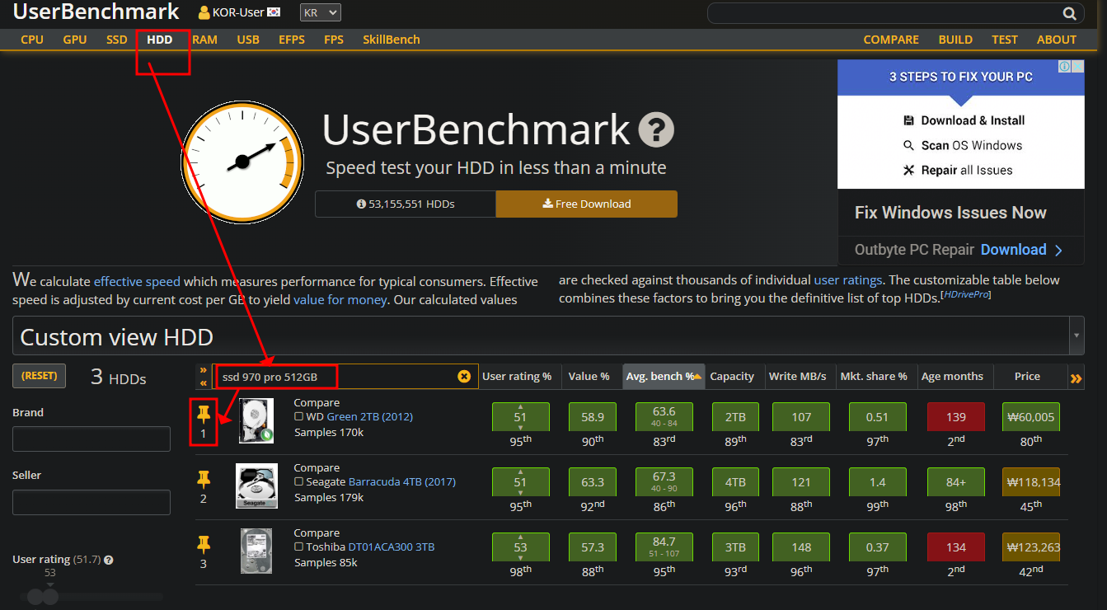This screenshot has width=1107, height=610.
Task: Open Seagate Barracuda drive thumbnail
Action: click(256, 486)
